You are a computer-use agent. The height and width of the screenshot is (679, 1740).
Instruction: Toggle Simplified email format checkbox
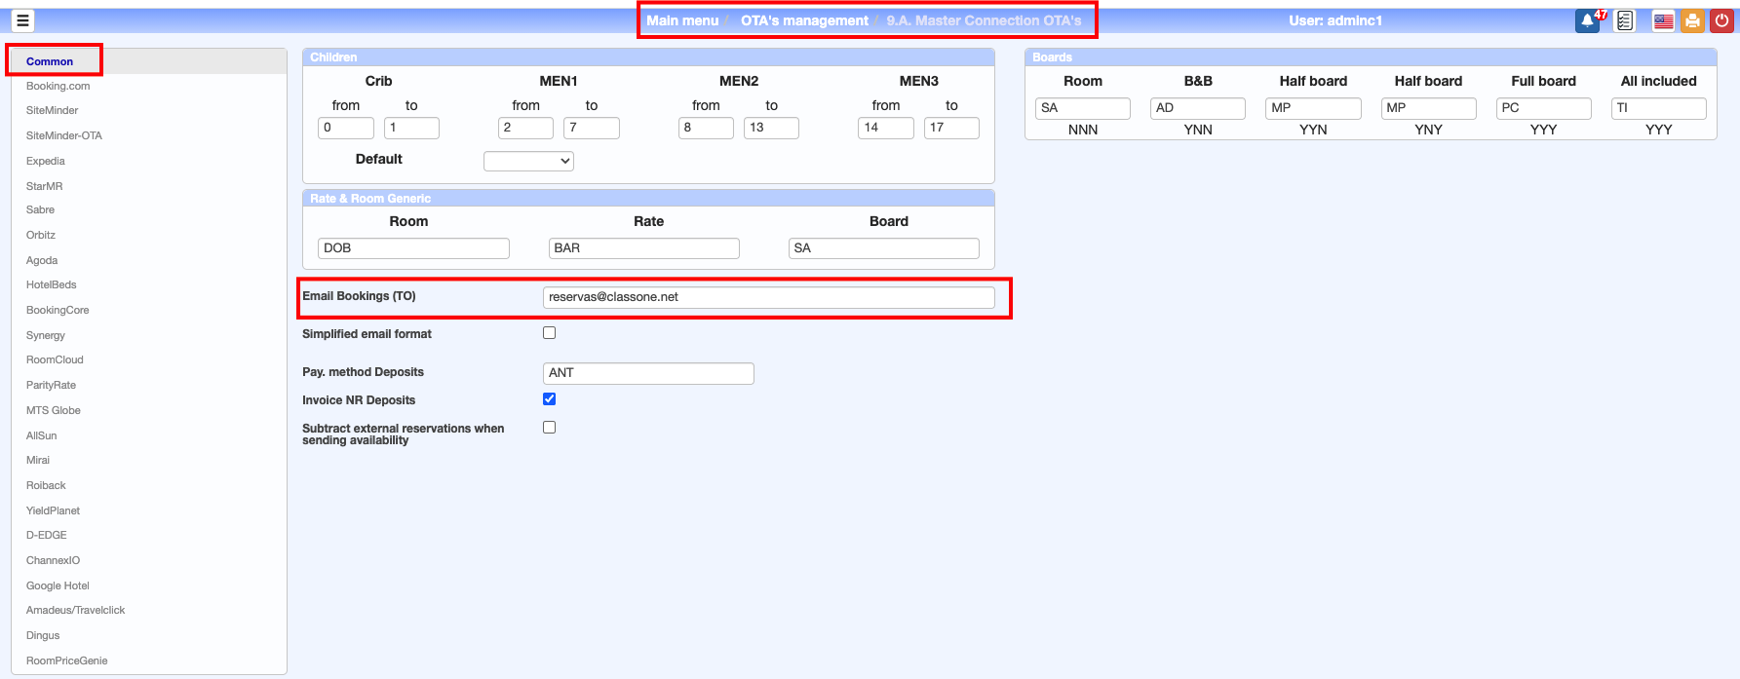tap(550, 333)
